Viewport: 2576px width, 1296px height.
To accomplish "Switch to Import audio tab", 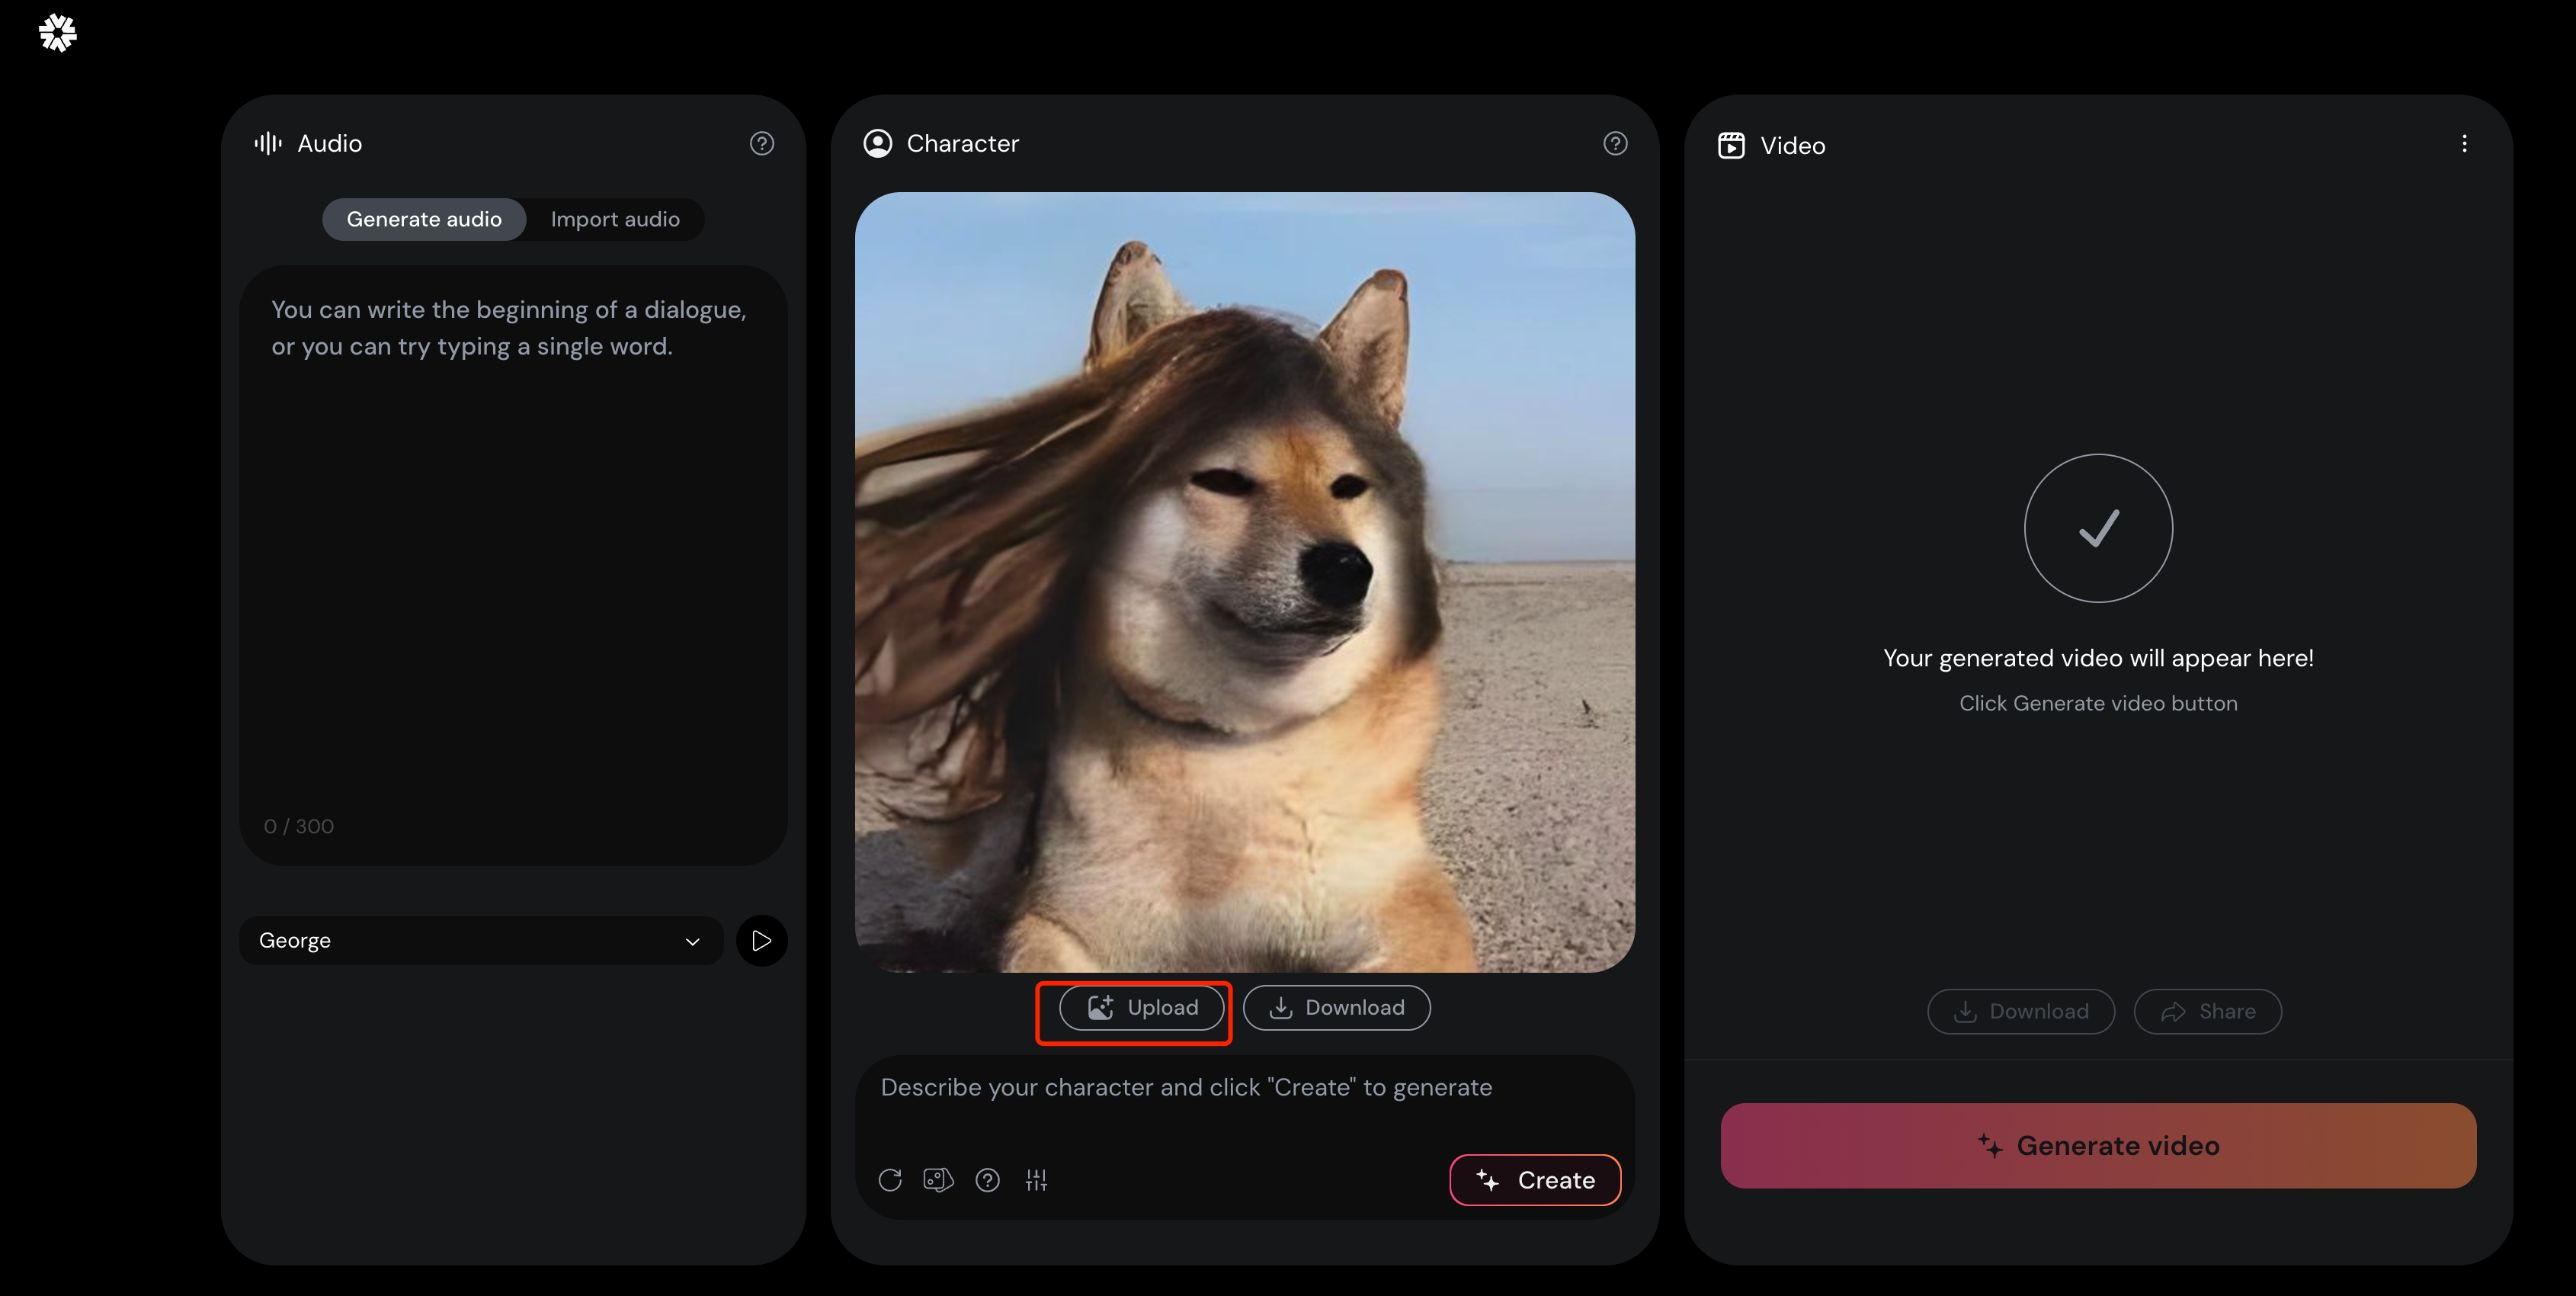I will coord(615,219).
